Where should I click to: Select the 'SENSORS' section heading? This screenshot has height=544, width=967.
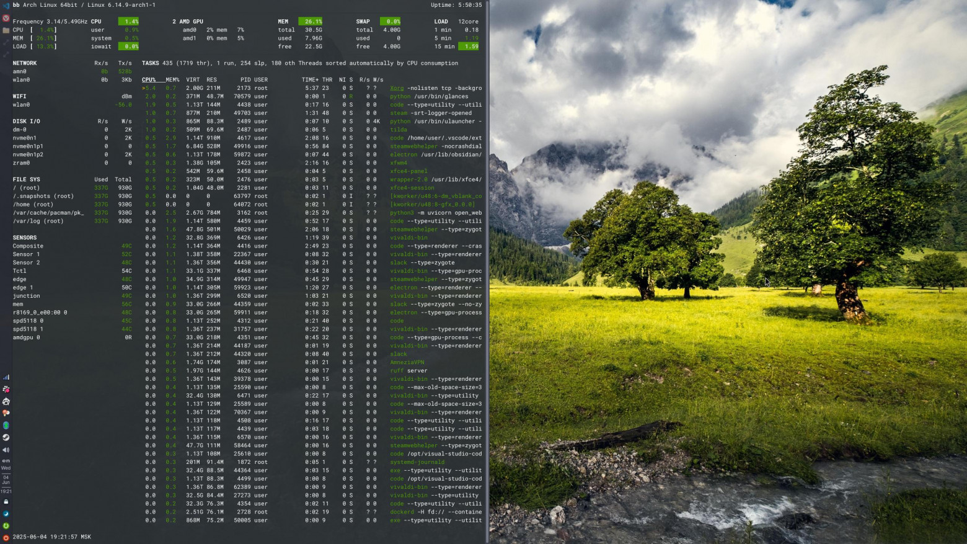(x=25, y=238)
